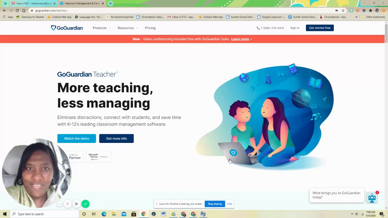Open Loom more options ellipsis
Image resolution: width=388 pixels, height=218 pixels.
(x=59, y=204)
